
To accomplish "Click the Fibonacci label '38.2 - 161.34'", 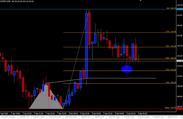I will pos(171,46).
